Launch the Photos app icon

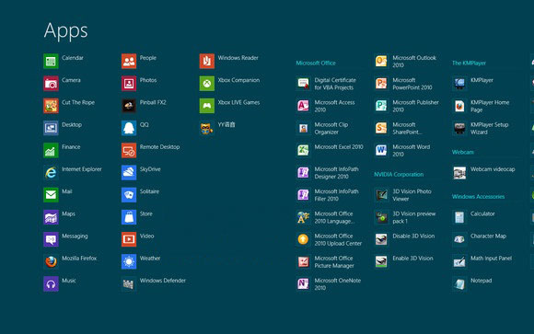[129, 84]
